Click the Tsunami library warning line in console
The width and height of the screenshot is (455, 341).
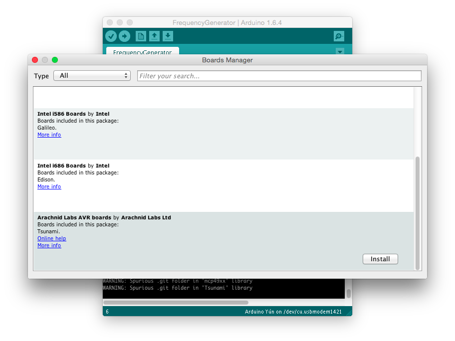tap(178, 288)
